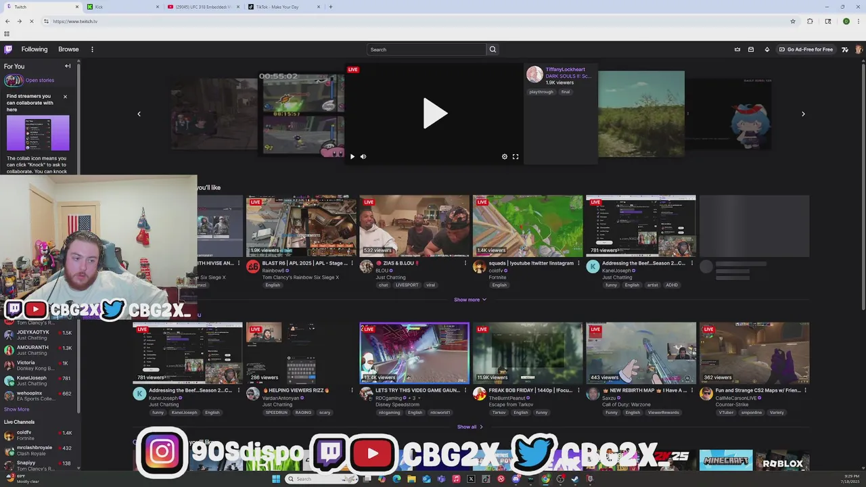The image size is (866, 487).
Task: Enter fullscreen on featured player
Action: [x=516, y=156]
